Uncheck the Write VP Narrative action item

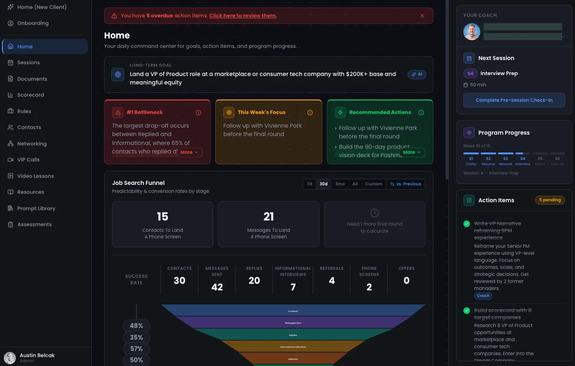point(467,224)
